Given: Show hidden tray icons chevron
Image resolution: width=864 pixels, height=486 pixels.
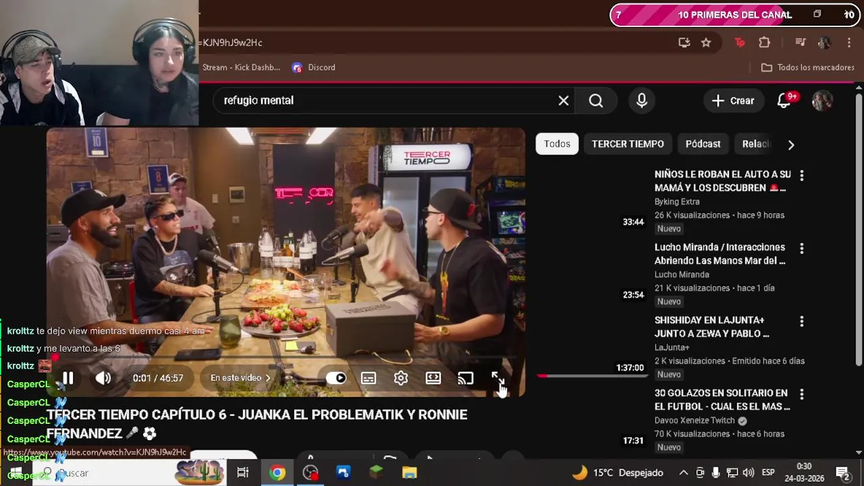Looking at the screenshot, I should pos(684,473).
